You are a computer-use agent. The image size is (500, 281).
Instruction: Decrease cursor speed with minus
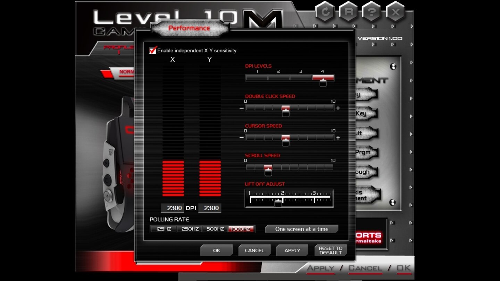[x=241, y=138]
